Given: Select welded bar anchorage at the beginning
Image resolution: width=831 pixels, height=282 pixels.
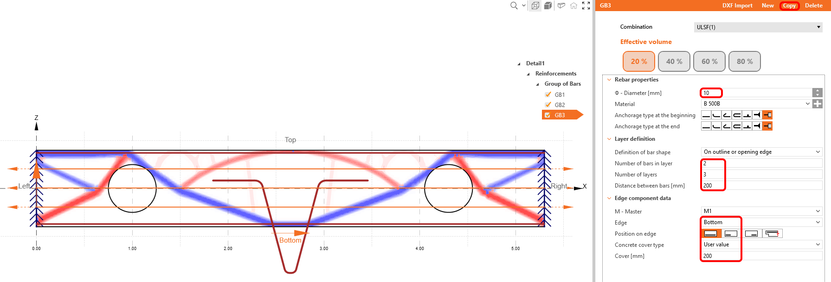Looking at the screenshot, I should coord(747,115).
